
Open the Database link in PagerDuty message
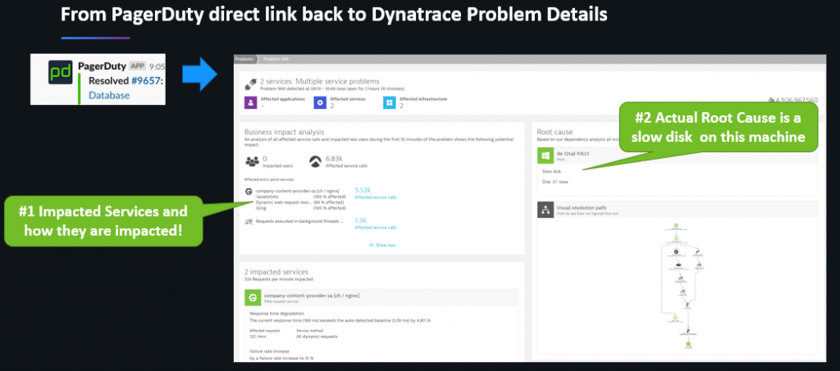tap(109, 95)
